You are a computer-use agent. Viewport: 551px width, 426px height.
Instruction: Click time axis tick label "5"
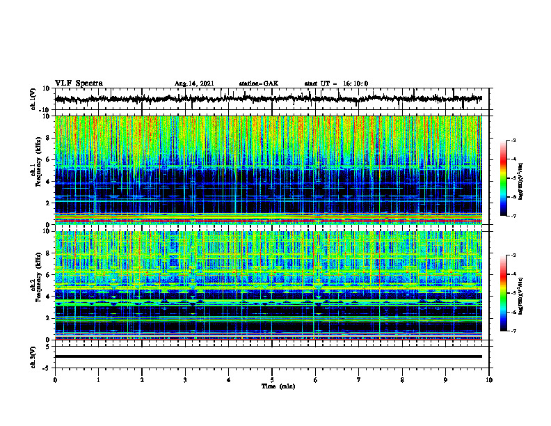(x=272, y=380)
